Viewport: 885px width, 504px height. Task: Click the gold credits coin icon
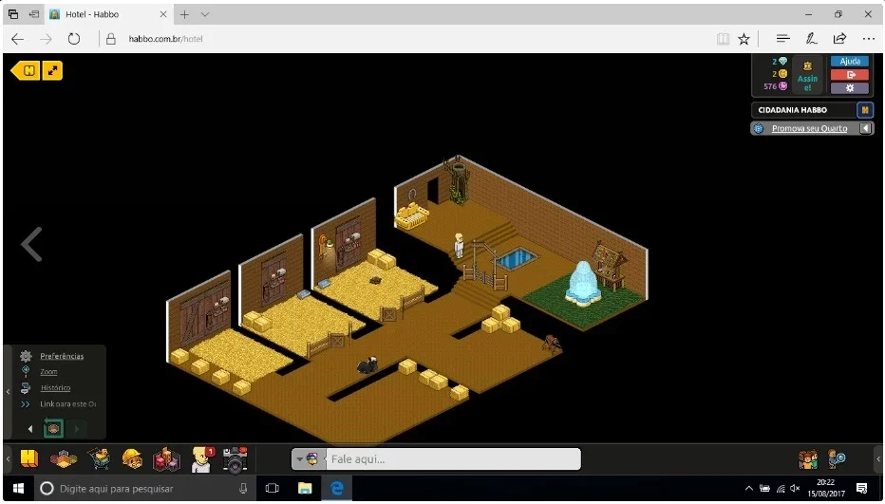click(782, 74)
